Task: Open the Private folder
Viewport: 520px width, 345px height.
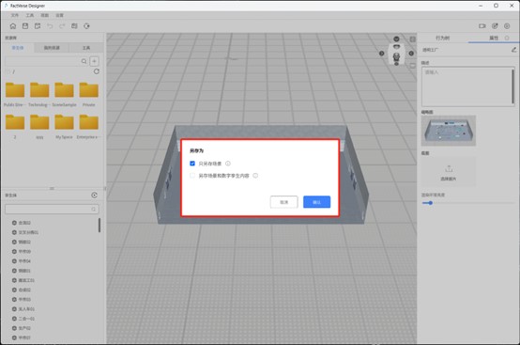Action: (88, 95)
